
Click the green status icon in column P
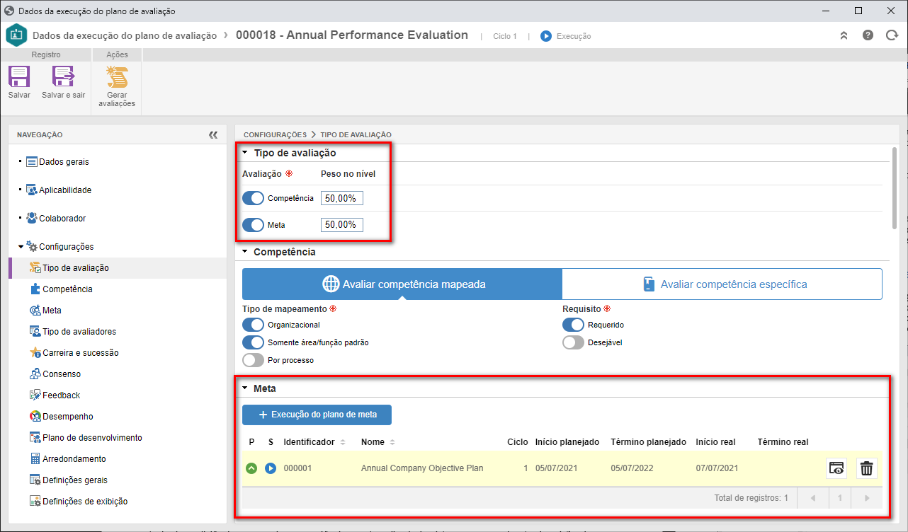tap(251, 468)
